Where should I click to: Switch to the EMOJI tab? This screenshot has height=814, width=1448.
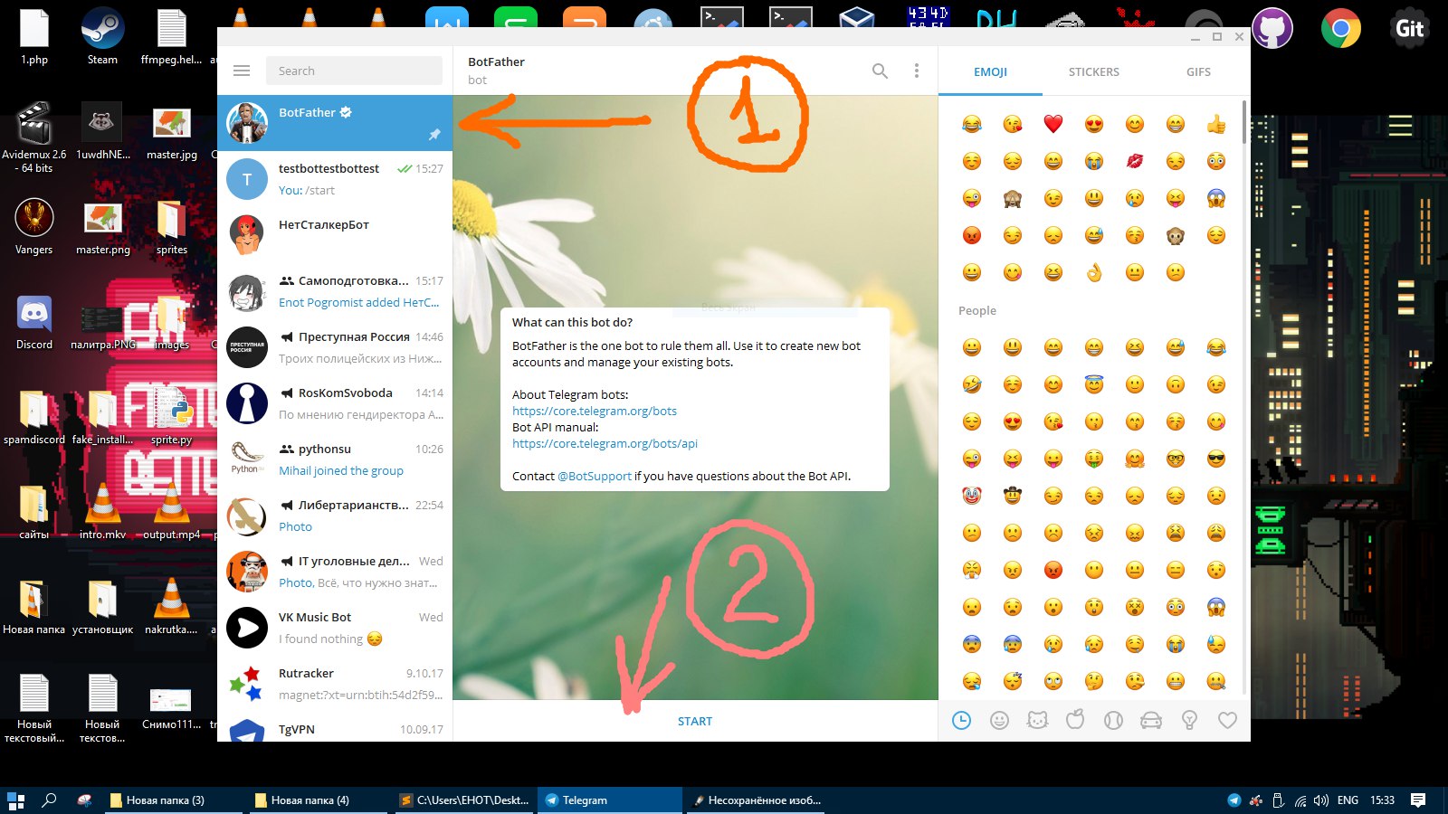pyautogui.click(x=990, y=71)
